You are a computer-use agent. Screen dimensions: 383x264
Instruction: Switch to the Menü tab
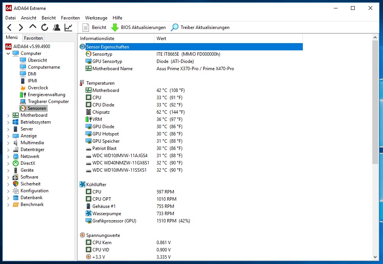point(12,37)
